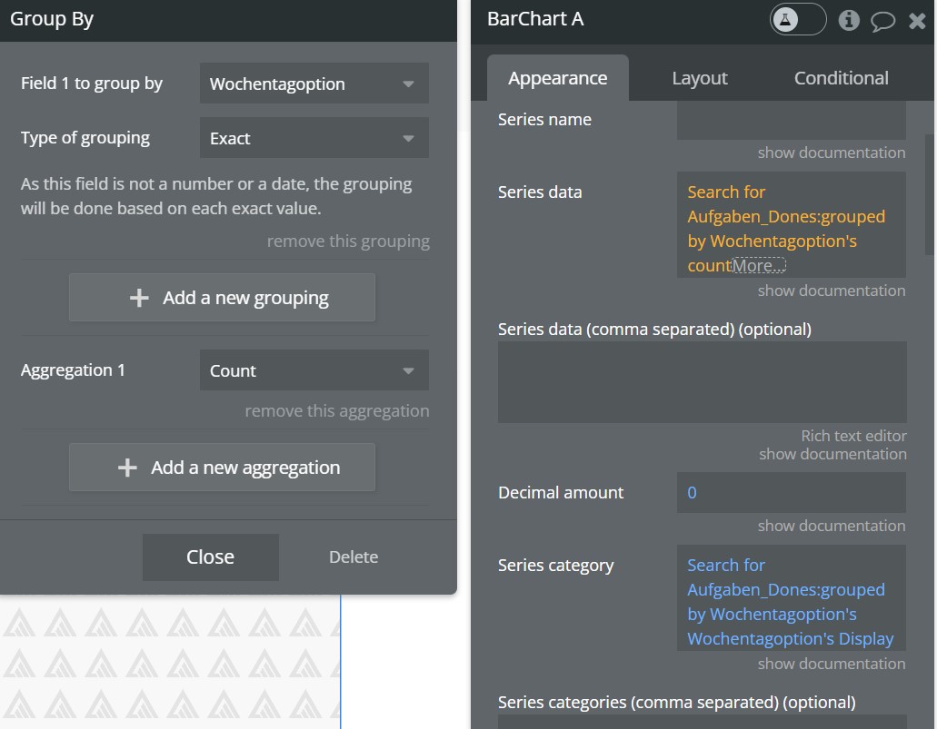Click the Series data comma separated text area
Viewport: 937px width, 729px height.
tap(703, 382)
